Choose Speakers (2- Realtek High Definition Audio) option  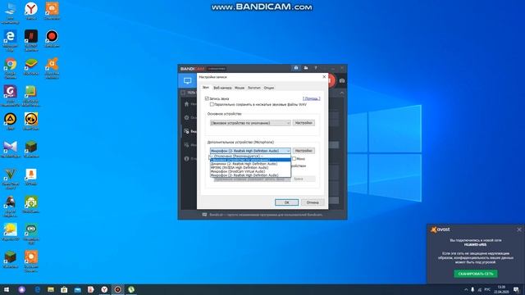pyautogui.click(x=250, y=164)
